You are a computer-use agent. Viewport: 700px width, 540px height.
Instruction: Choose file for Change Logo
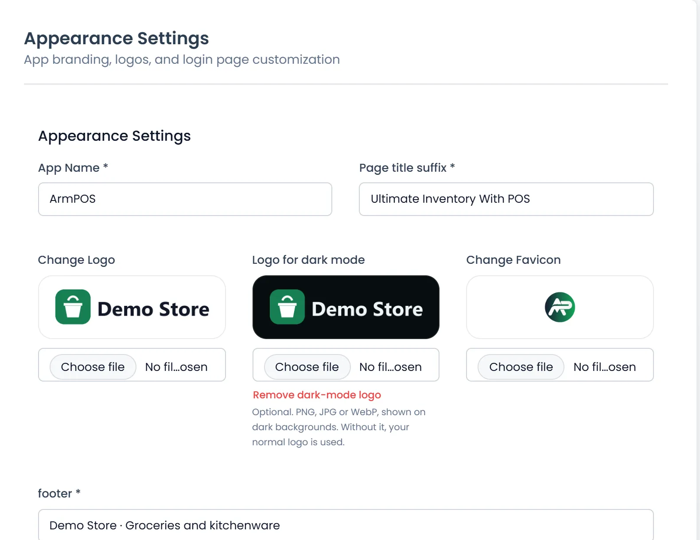point(93,367)
